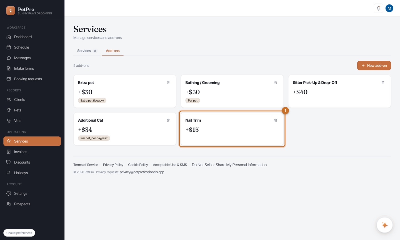The image size is (400, 240).
Task: Open the Terms of Service link
Action: 86,165
